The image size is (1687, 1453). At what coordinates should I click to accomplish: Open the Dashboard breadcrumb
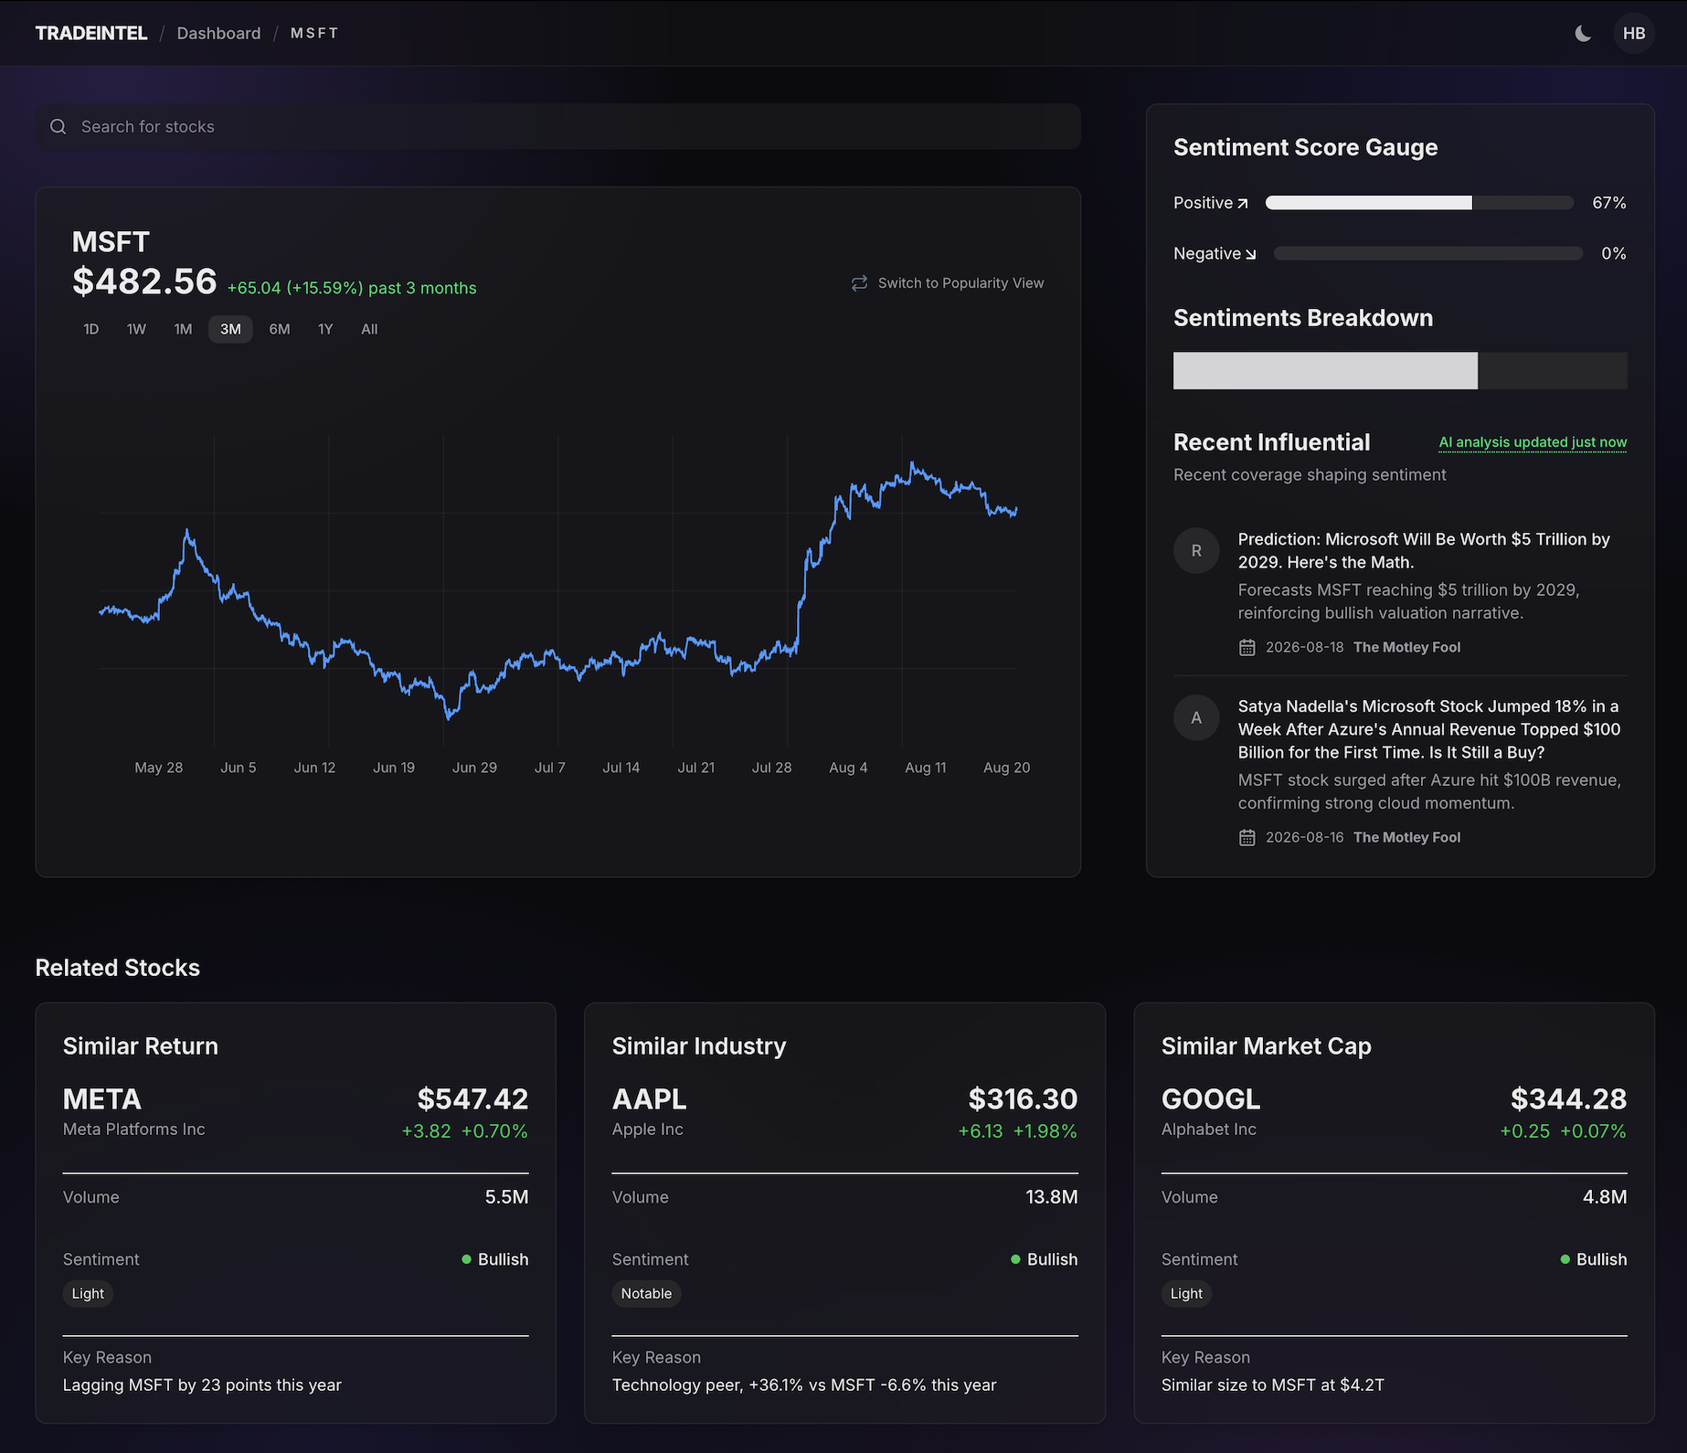pos(218,33)
